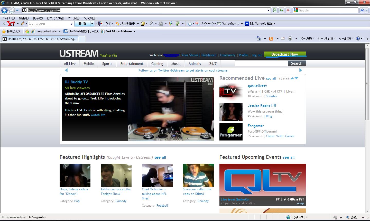Viewport: 370px width, 221px height.
Task: Open the ツール(T) menu in menu bar
Action: point(74,18)
